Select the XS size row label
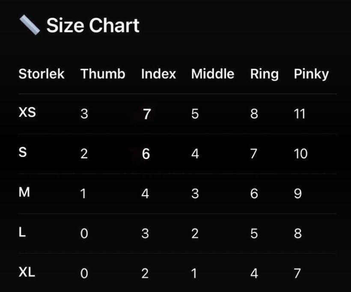 (x=27, y=113)
